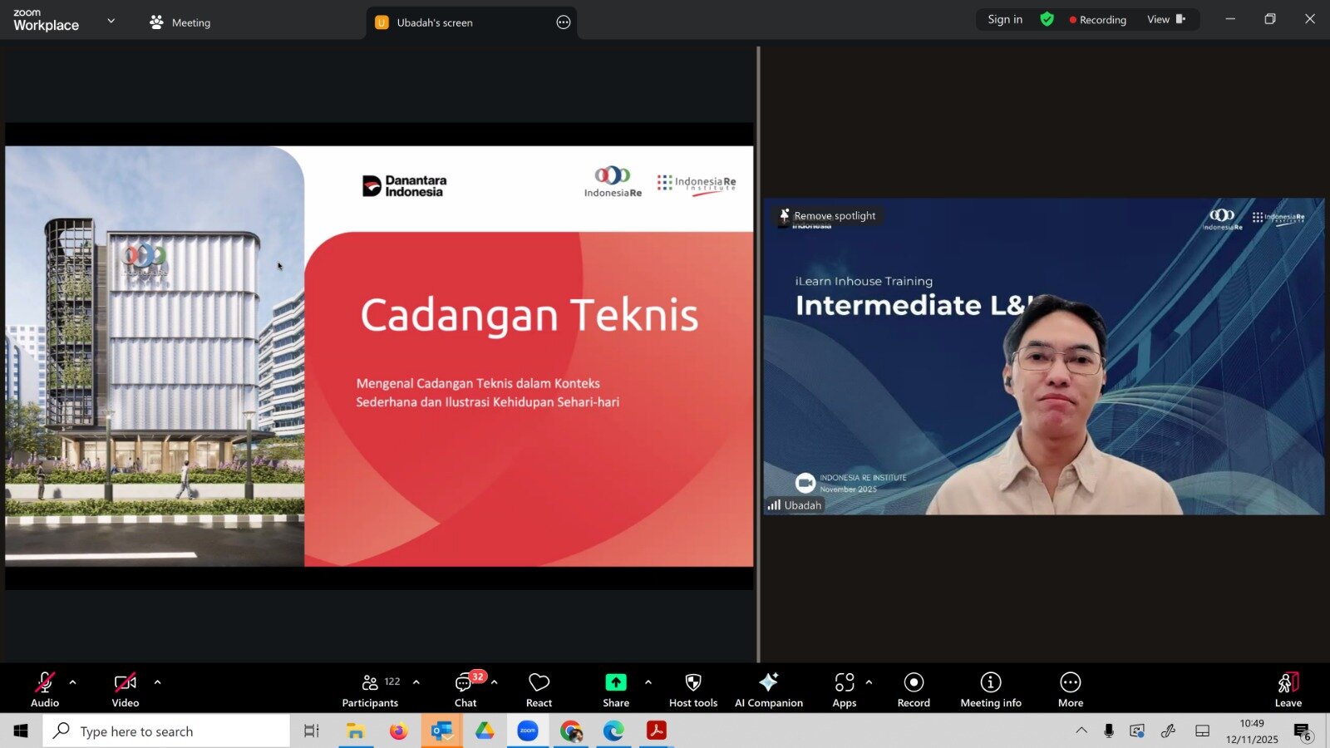Switch to the Meeting tab
Viewport: 1330px width, 748px height.
[x=180, y=22]
